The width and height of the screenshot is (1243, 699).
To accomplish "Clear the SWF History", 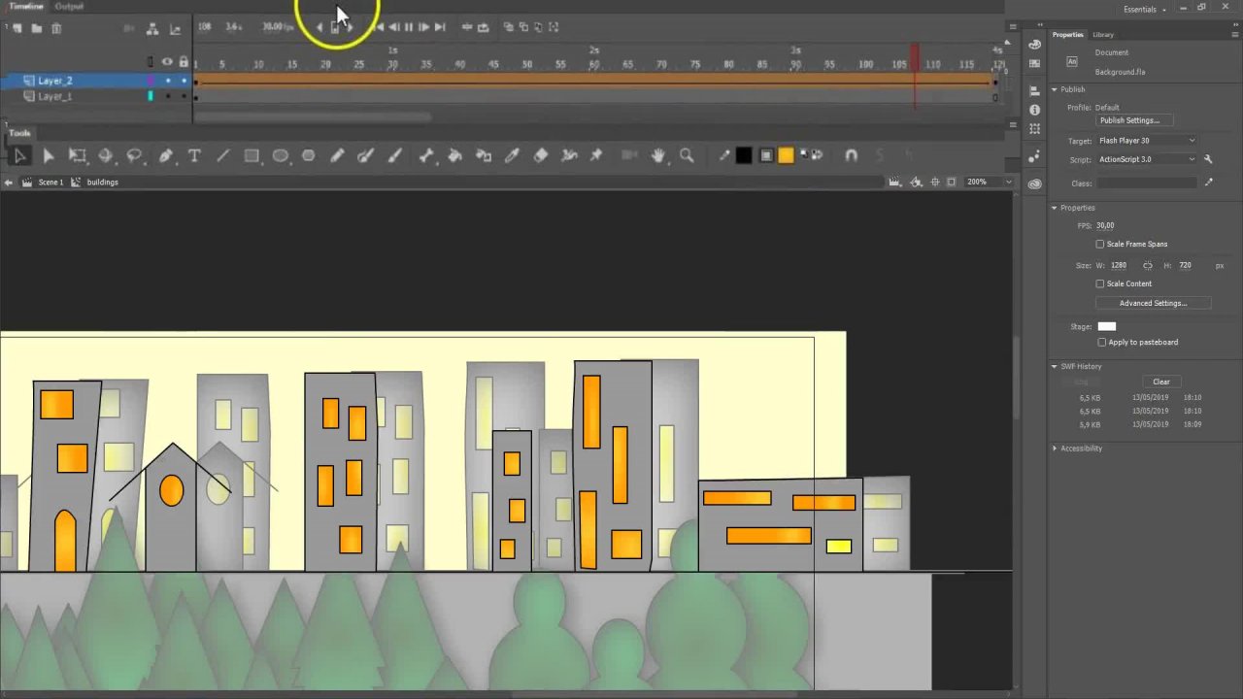I will (1161, 383).
